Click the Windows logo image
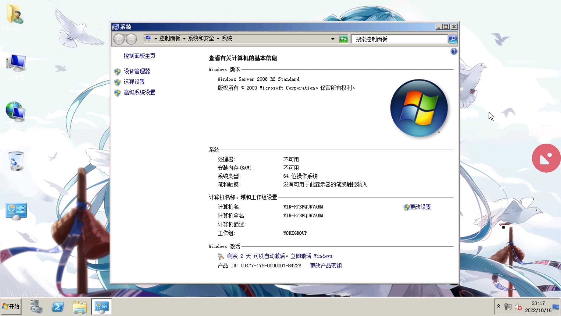The width and height of the screenshot is (561, 316). [x=419, y=108]
